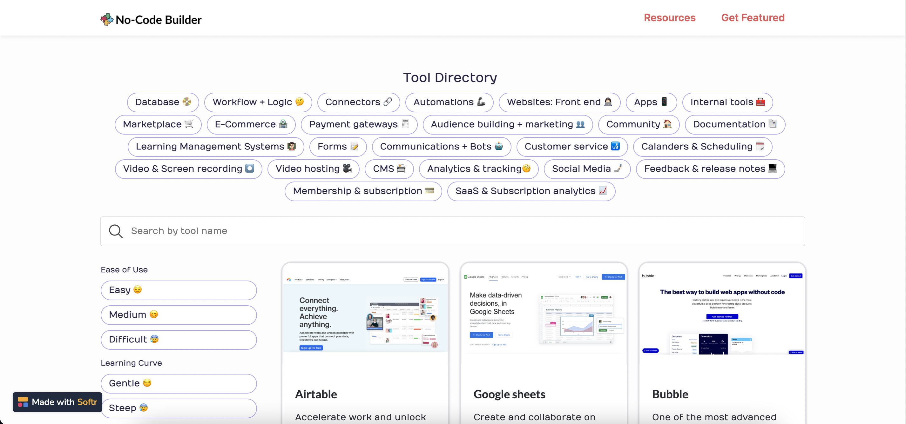Choose the Internal tools toolbox tag

[727, 102]
